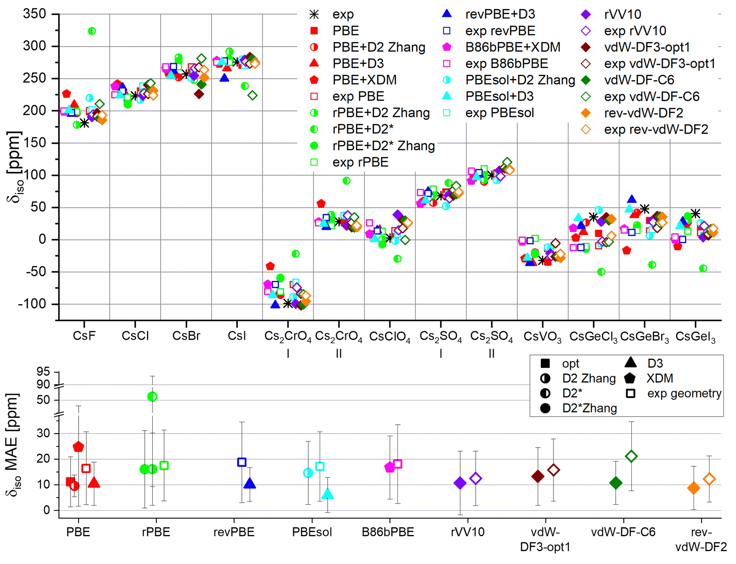Click the cyan triangle PBEsol MAE data point
Image resolution: width=736 pixels, height=564 pixels.
(328, 494)
